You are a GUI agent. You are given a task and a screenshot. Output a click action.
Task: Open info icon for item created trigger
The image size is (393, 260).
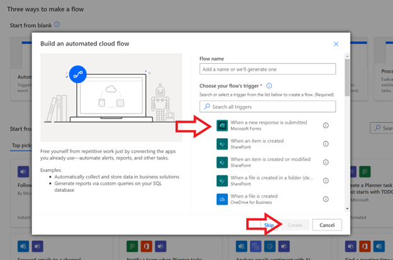(x=326, y=144)
